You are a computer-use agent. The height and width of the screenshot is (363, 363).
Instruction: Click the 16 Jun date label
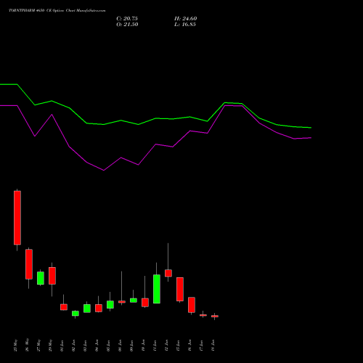pos(190,346)
